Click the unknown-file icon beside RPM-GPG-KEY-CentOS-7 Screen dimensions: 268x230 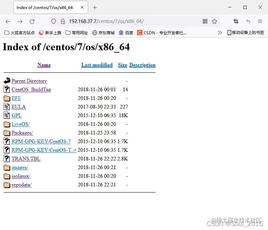(7, 141)
